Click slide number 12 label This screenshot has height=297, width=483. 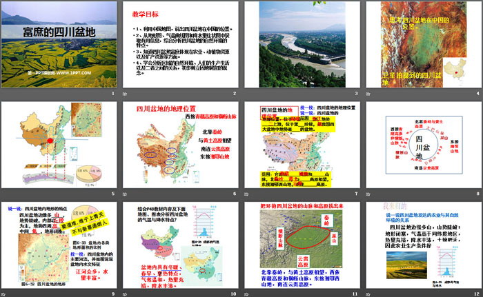point(477,294)
